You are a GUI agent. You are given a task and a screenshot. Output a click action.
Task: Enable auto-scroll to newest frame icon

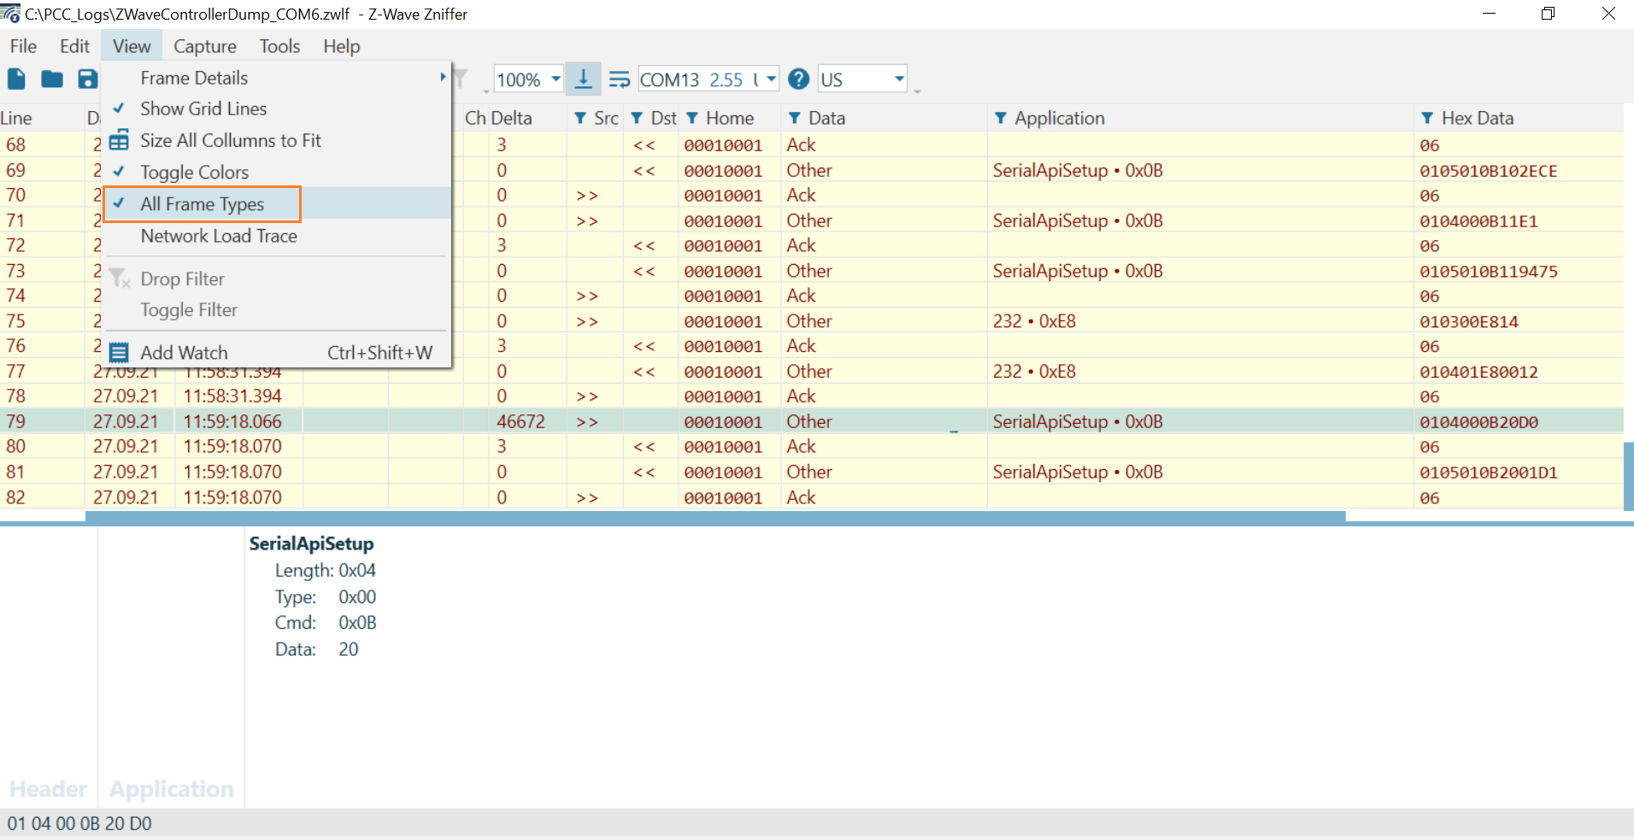coord(585,79)
